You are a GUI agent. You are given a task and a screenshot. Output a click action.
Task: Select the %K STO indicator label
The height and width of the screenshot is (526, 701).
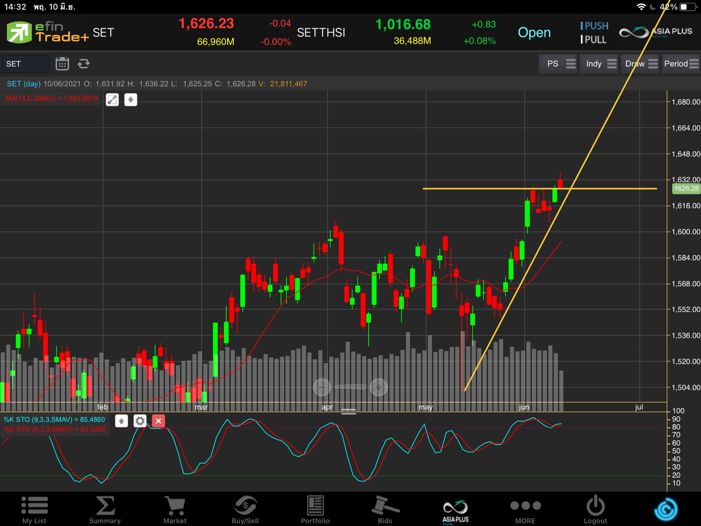coord(54,419)
